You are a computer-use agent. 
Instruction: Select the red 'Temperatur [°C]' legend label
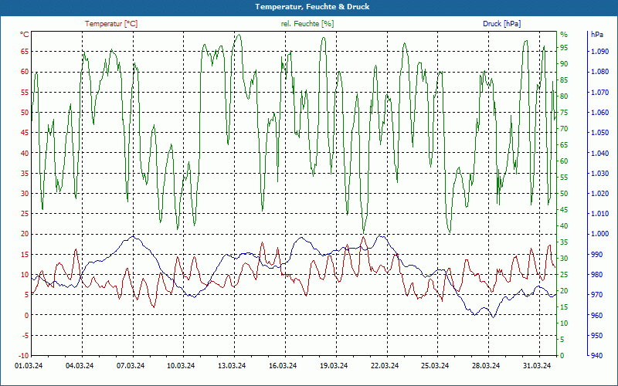[x=111, y=24]
